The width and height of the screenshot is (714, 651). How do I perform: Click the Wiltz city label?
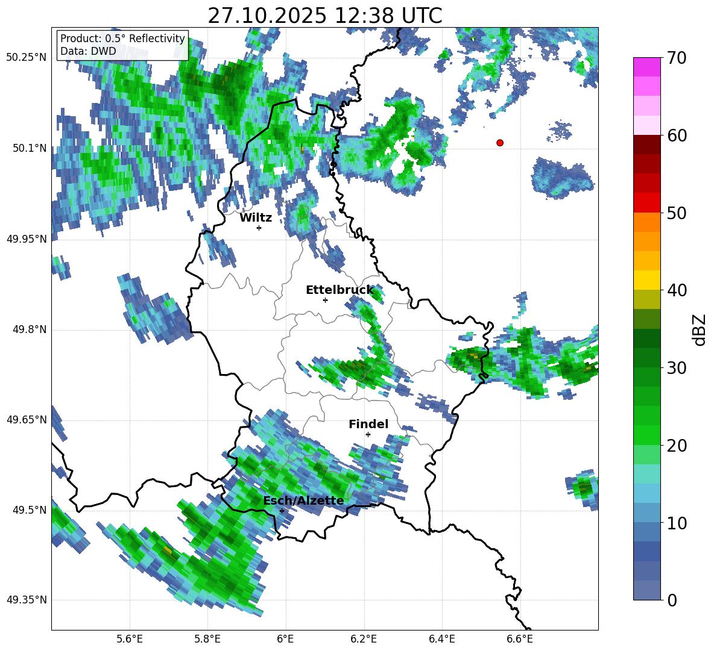(x=256, y=218)
